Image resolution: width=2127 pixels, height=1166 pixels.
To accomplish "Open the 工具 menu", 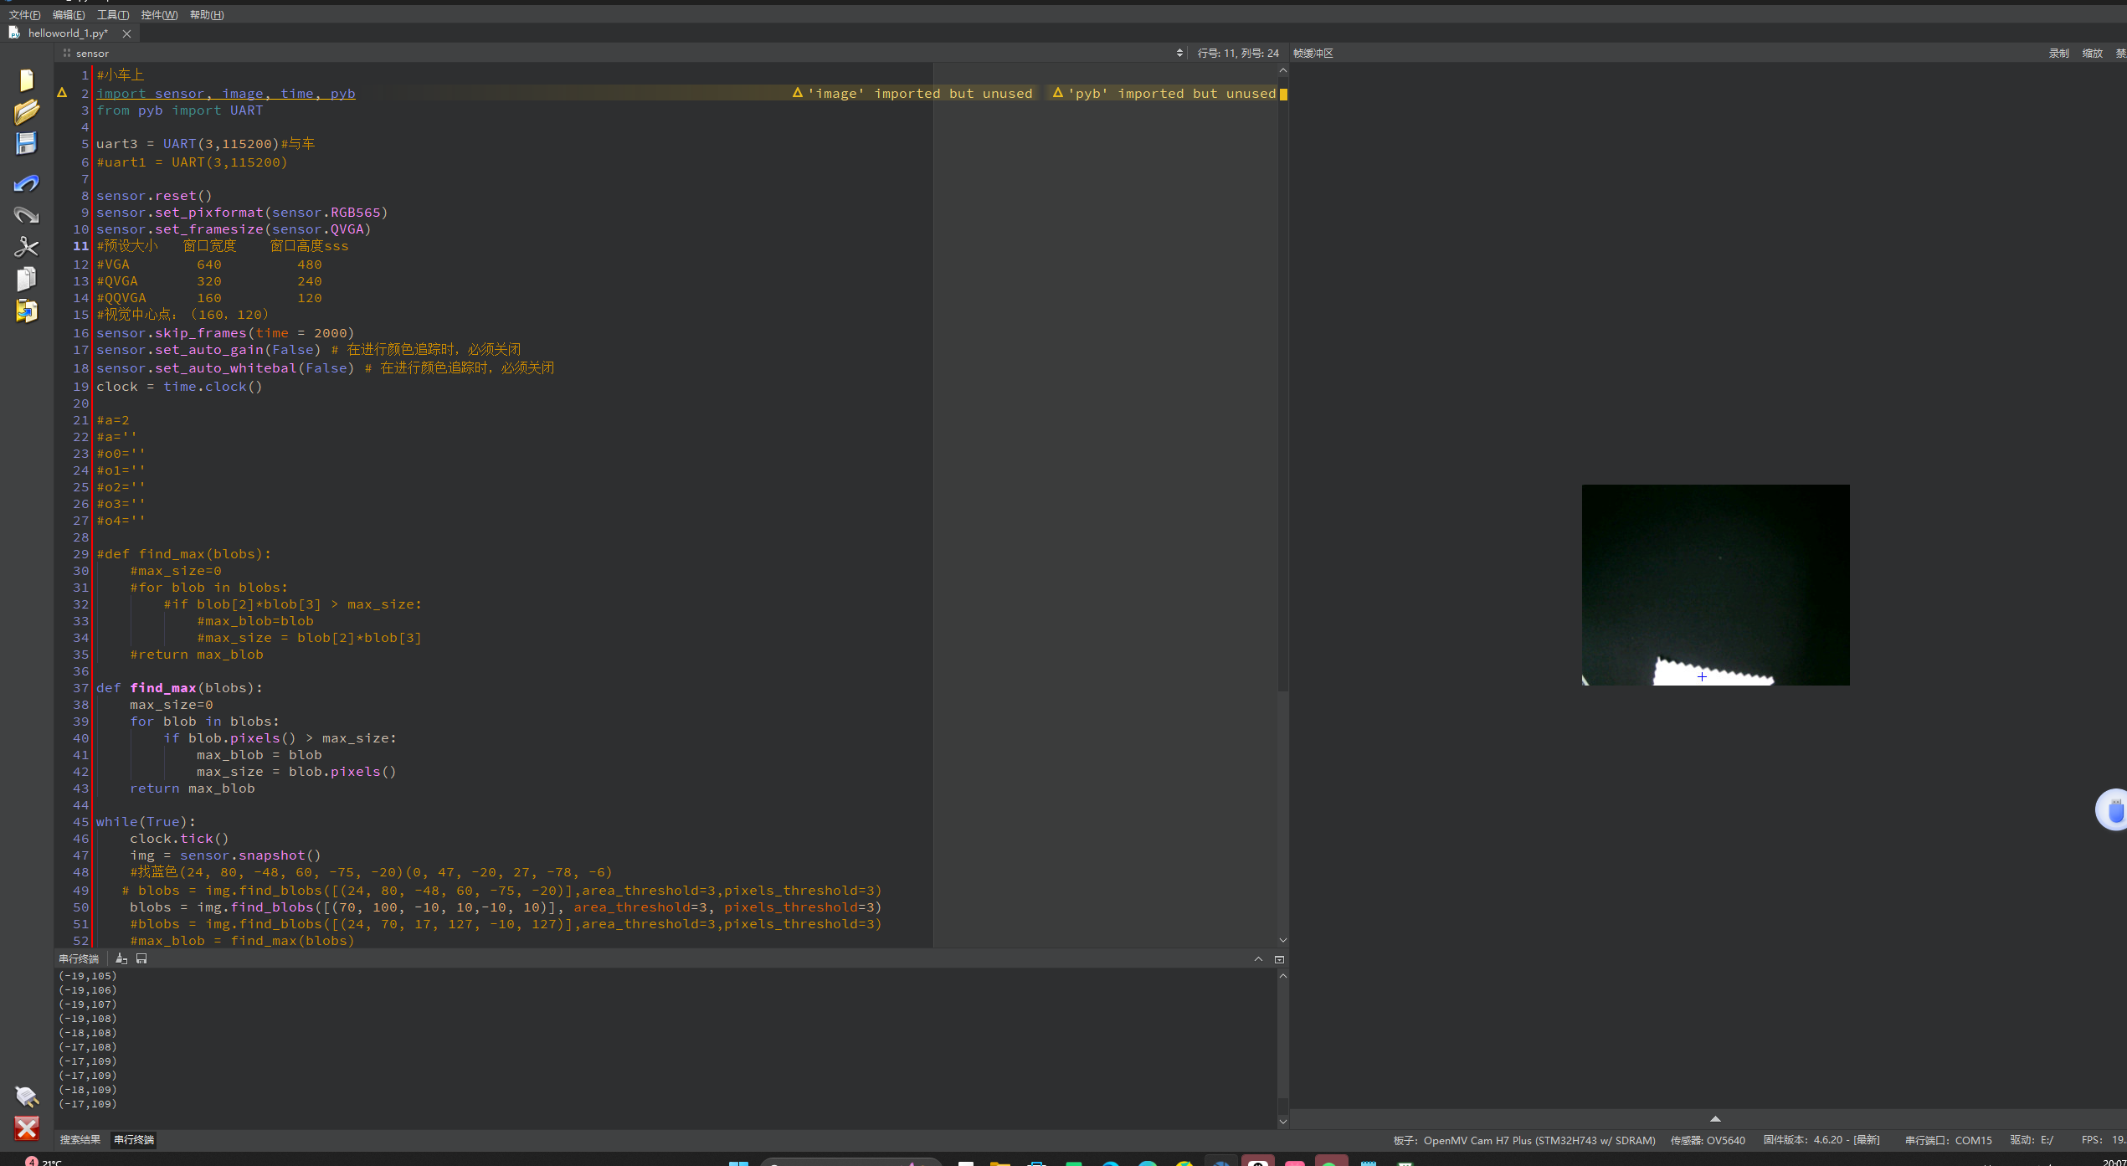I will pos(113,14).
